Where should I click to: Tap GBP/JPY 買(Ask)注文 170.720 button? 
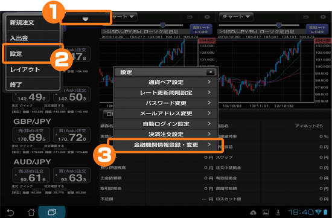point(72,135)
